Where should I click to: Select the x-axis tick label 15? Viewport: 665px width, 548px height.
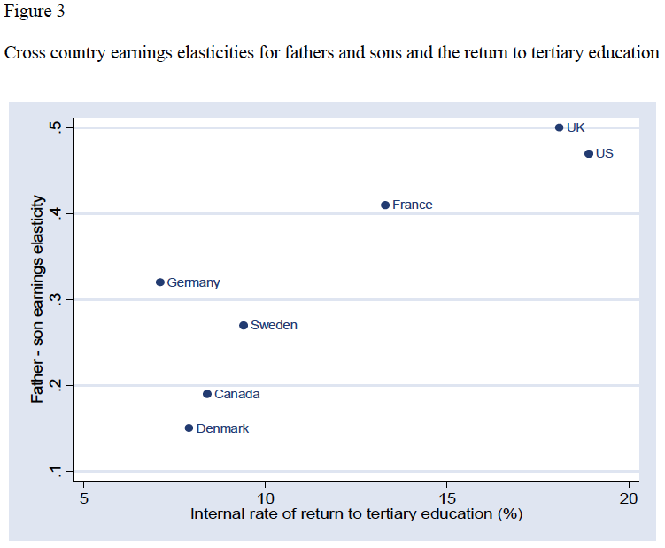coord(447,498)
